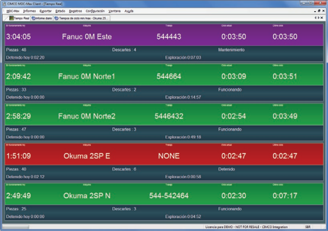Close the inner MDI window in the menu bar
Image resolution: width=328 pixels, height=231 pixels.
click(323, 11)
